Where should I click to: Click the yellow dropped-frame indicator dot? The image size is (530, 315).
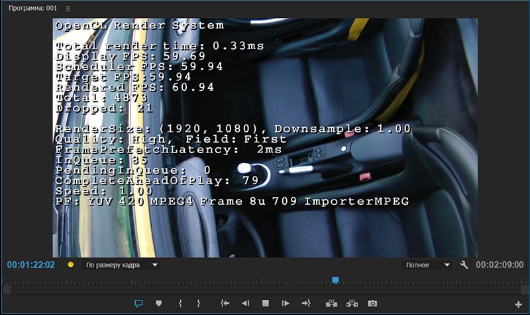click(x=71, y=265)
